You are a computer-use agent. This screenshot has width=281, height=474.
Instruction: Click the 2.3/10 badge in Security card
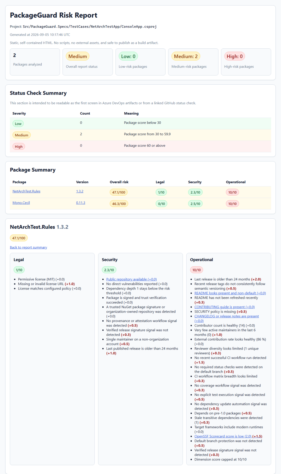point(109,270)
